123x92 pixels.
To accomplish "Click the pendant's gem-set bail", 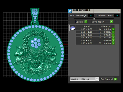I will (35, 16).
